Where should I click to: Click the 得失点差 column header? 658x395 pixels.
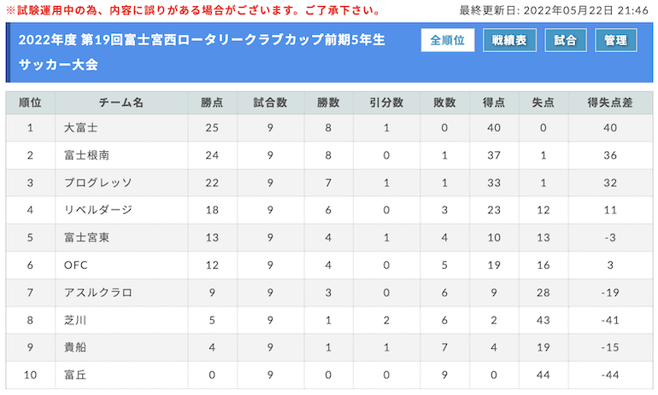click(610, 102)
